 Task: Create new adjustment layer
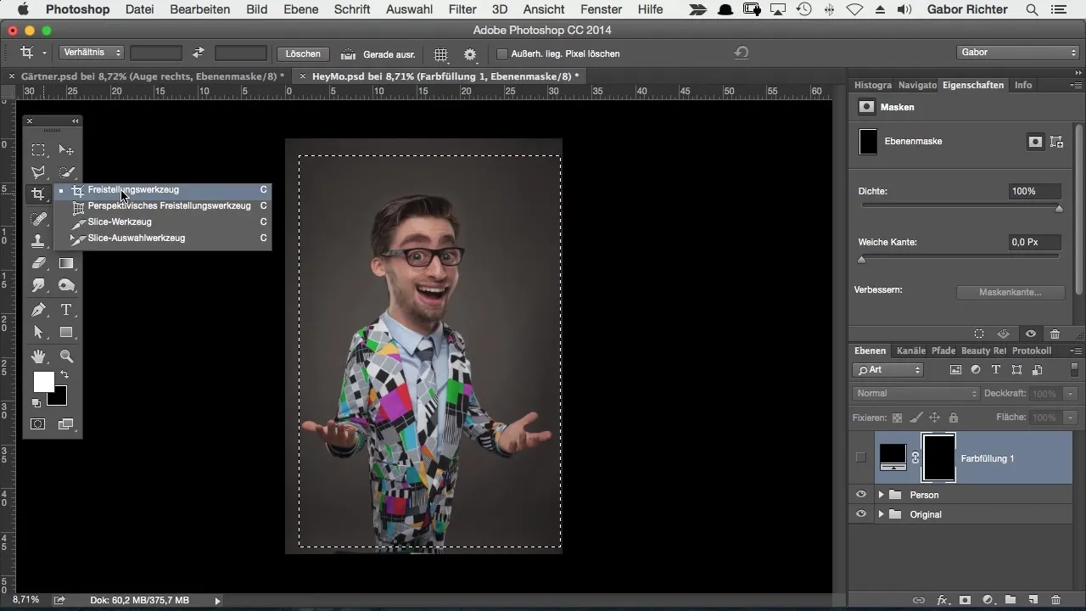click(x=988, y=600)
